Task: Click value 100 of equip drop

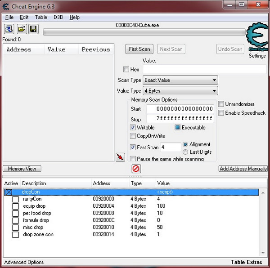Action: tap(161, 206)
